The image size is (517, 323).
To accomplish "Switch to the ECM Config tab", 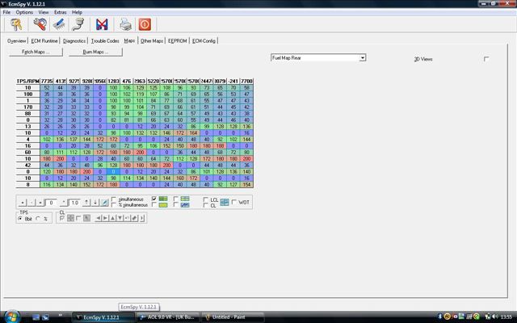I will coord(203,40).
